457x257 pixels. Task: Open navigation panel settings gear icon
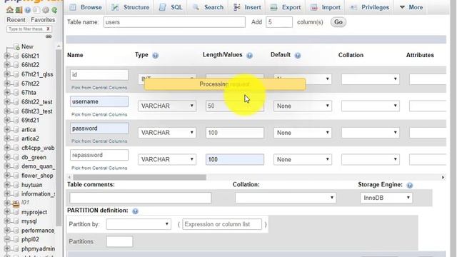click(x=46, y=10)
